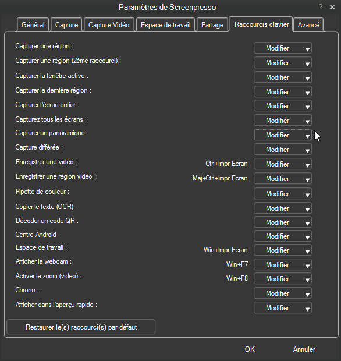Click the 'Décoder un code QR :' label
Image resolution: width=341 pixels, height=361 pixels.
pos(47,221)
